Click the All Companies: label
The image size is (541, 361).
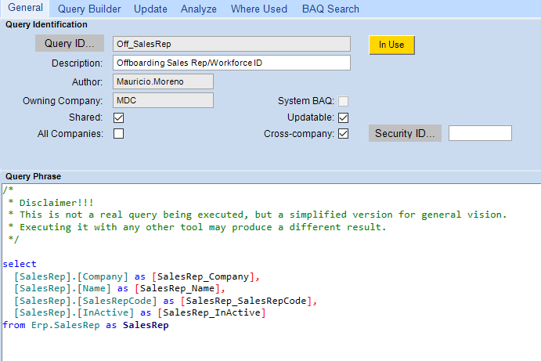pyautogui.click(x=70, y=134)
